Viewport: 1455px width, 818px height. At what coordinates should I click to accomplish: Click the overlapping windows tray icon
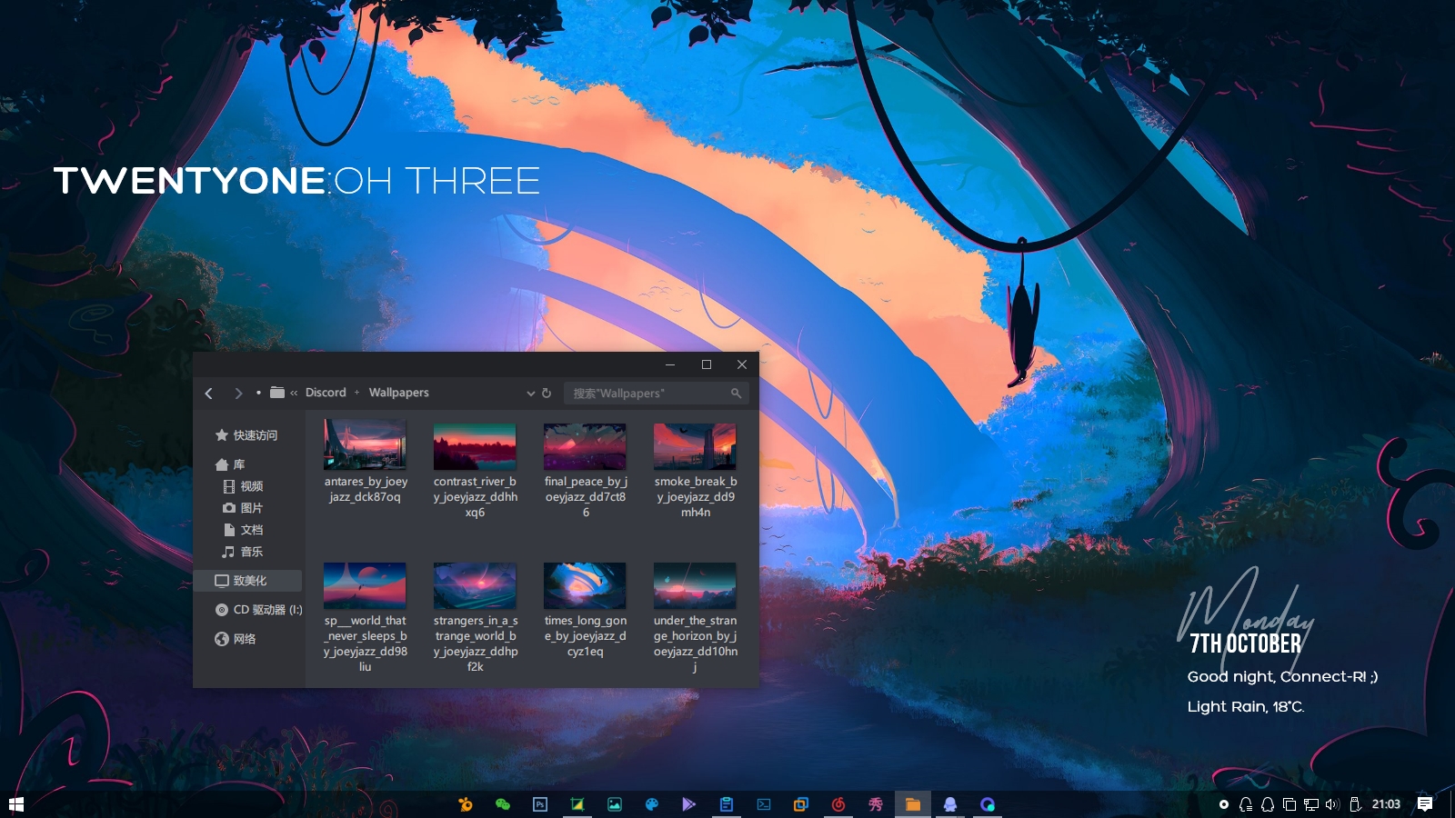coord(1289,804)
